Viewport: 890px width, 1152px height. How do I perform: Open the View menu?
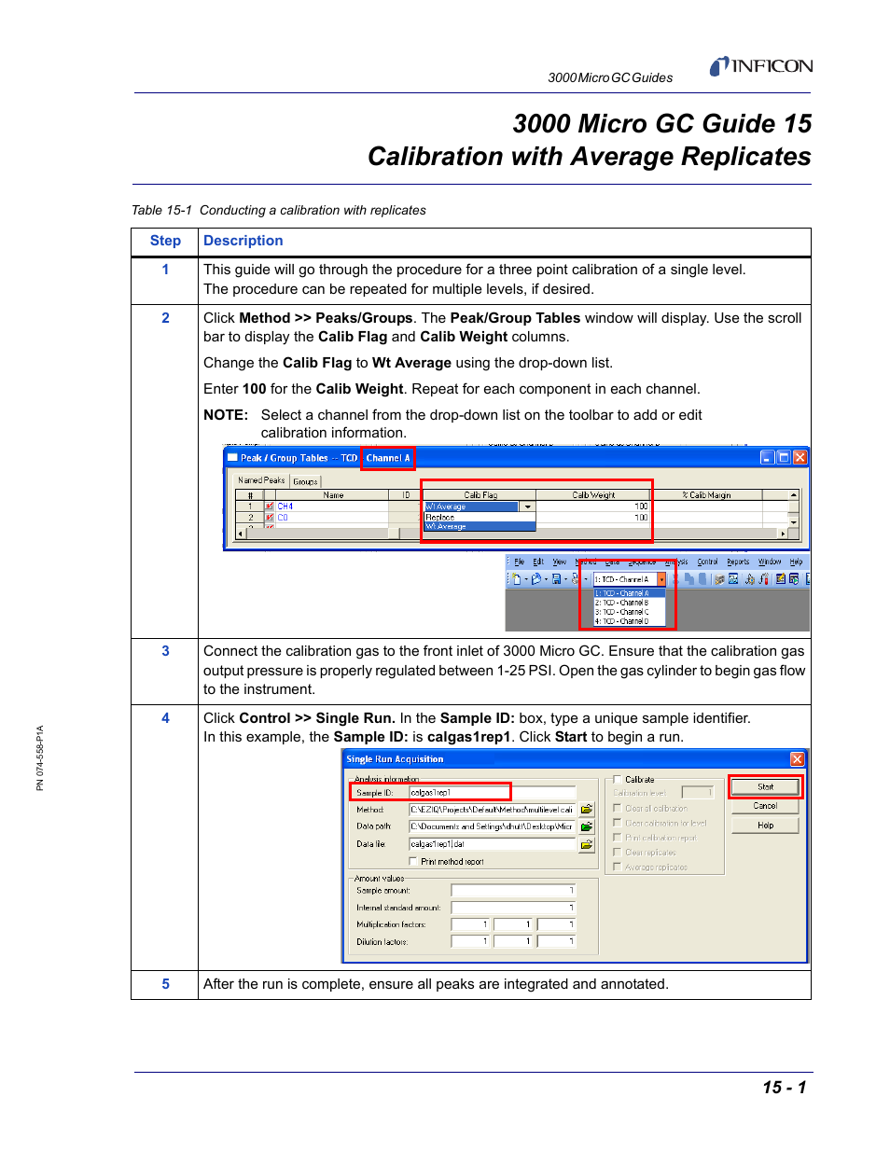pyautogui.click(x=560, y=562)
